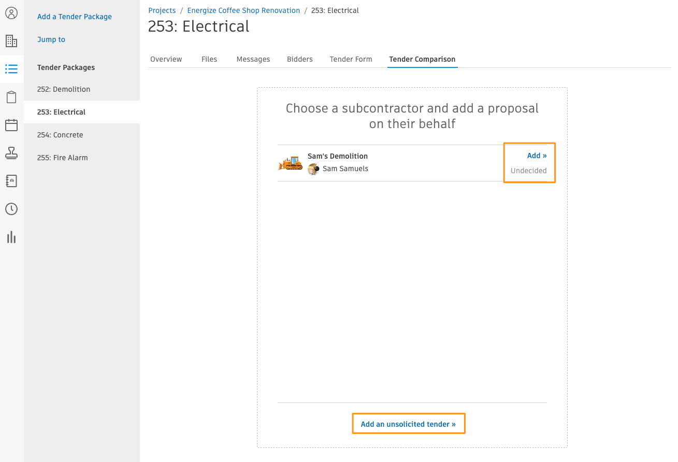The height and width of the screenshot is (462, 678).
Task: Click the stamp icon in sidebar
Action: tap(11, 153)
